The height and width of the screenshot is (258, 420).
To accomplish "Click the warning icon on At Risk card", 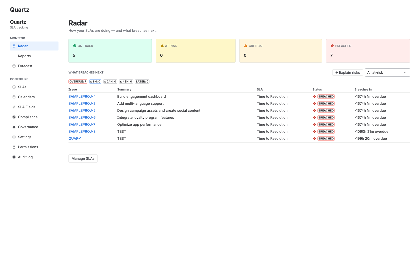I will click(x=162, y=46).
